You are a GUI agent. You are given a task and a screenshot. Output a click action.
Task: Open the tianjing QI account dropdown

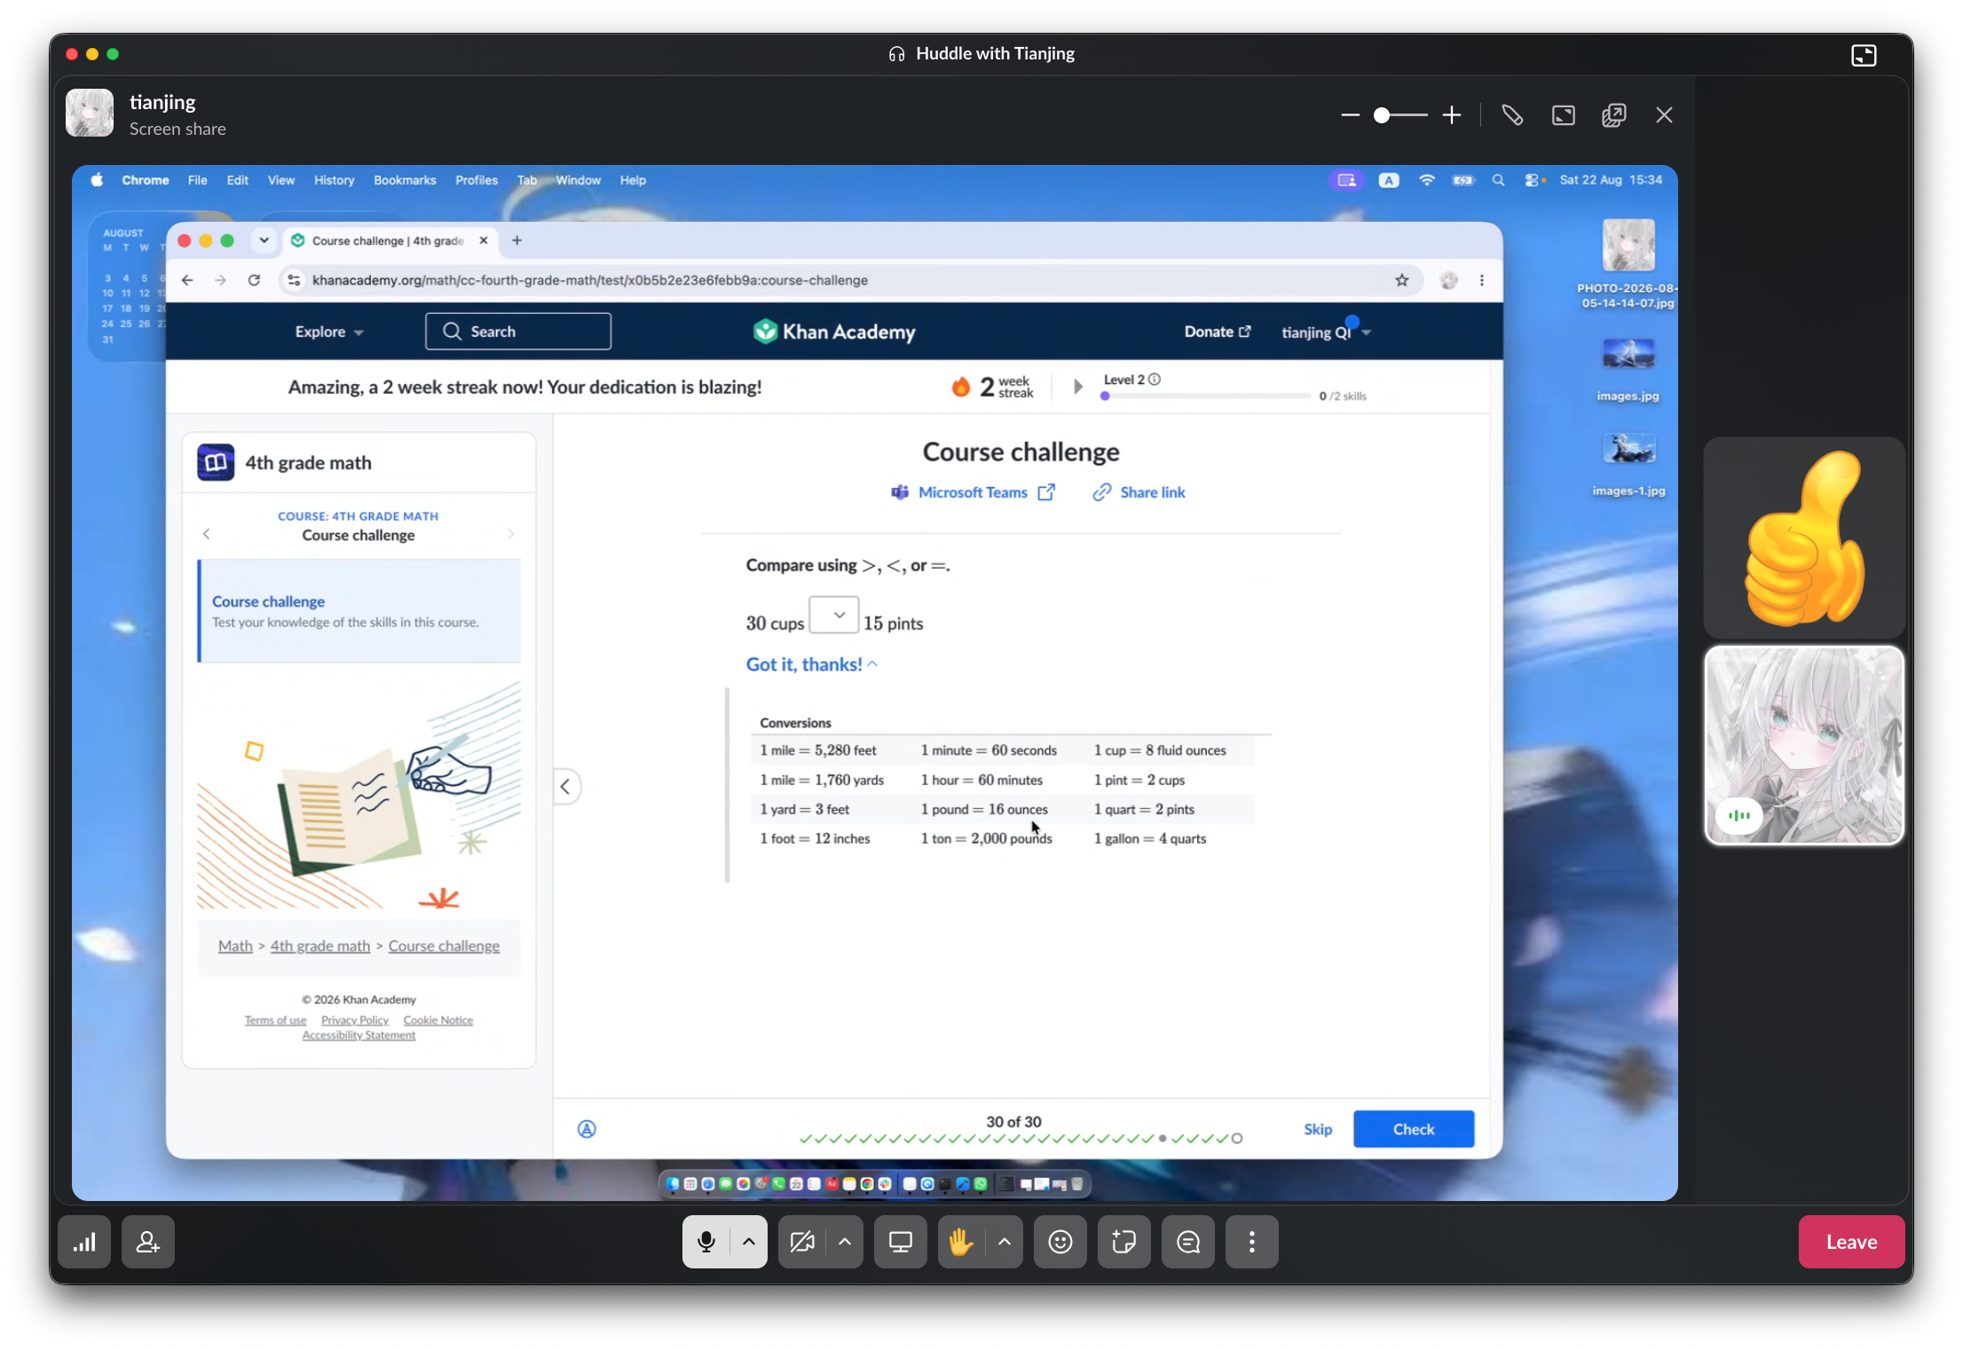point(1326,332)
